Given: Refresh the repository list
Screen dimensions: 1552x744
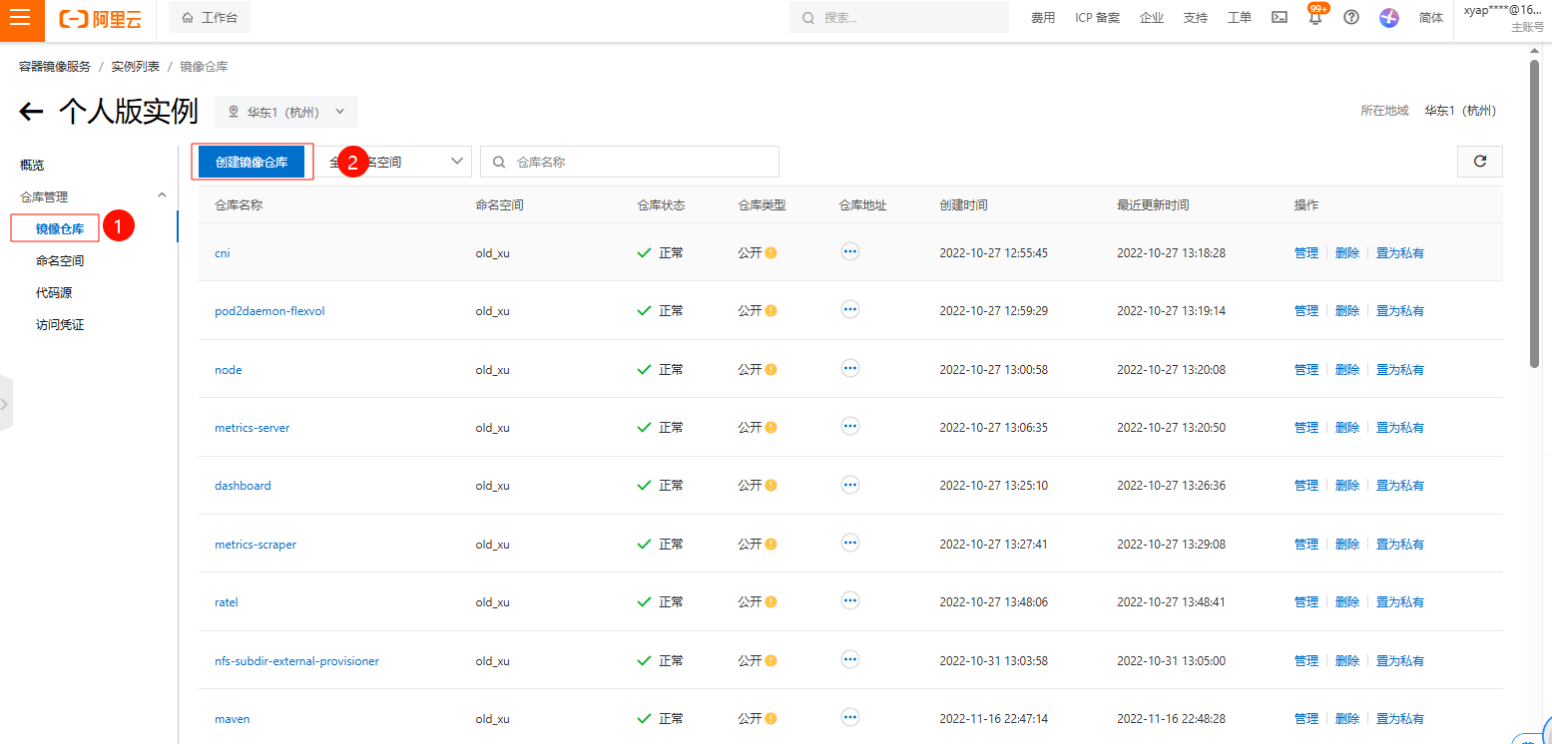Looking at the screenshot, I should coord(1480,162).
